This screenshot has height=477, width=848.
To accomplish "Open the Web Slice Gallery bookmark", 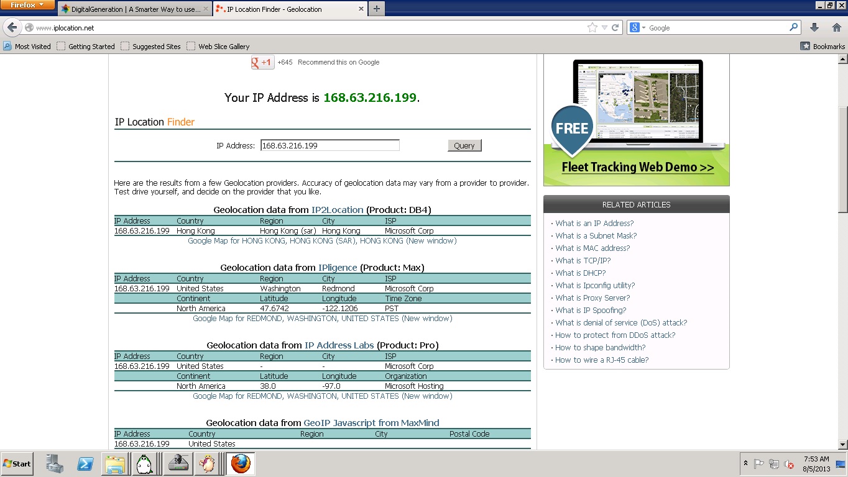I will [218, 46].
